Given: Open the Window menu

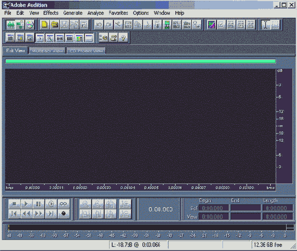Looking at the screenshot, I should [x=162, y=13].
